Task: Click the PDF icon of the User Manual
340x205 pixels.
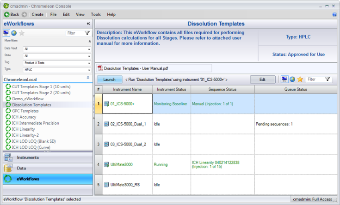Action: click(x=100, y=68)
